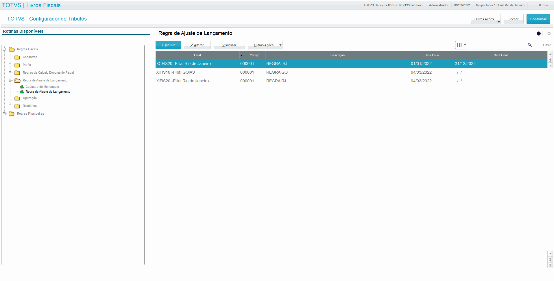Select the row XCFIS20 -Filial Rio de Janeiro

(351, 64)
